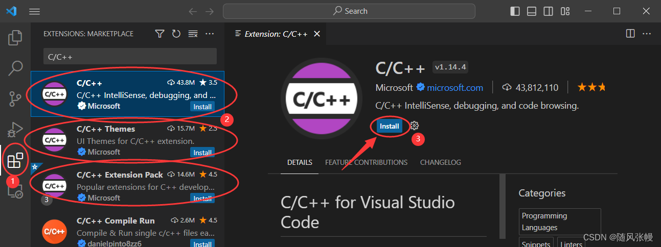Open the Search view in activity bar
This screenshot has width=661, height=247.
[15, 68]
